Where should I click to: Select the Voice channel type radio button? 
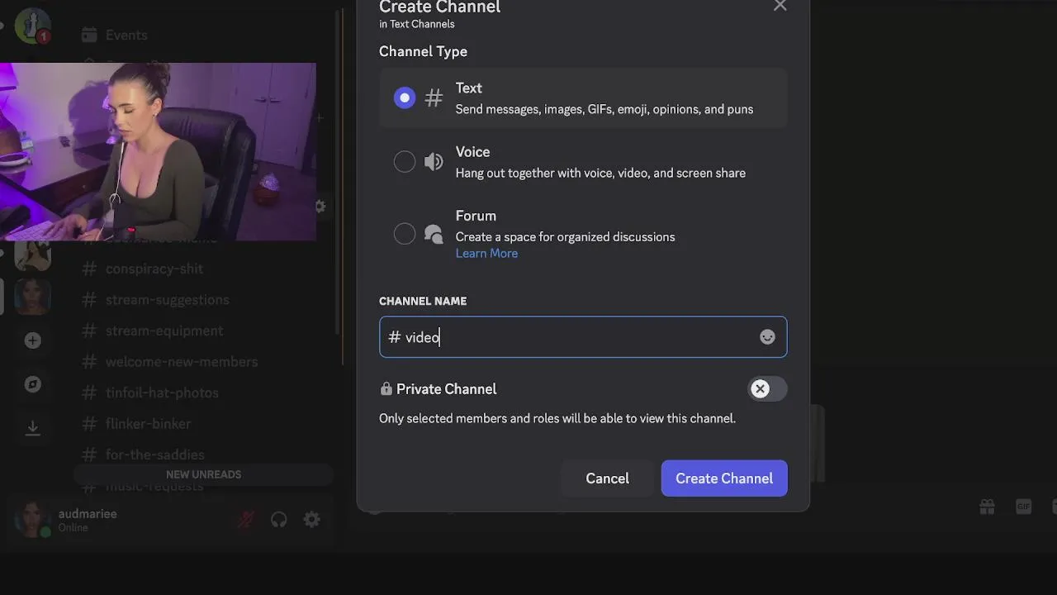(x=405, y=162)
